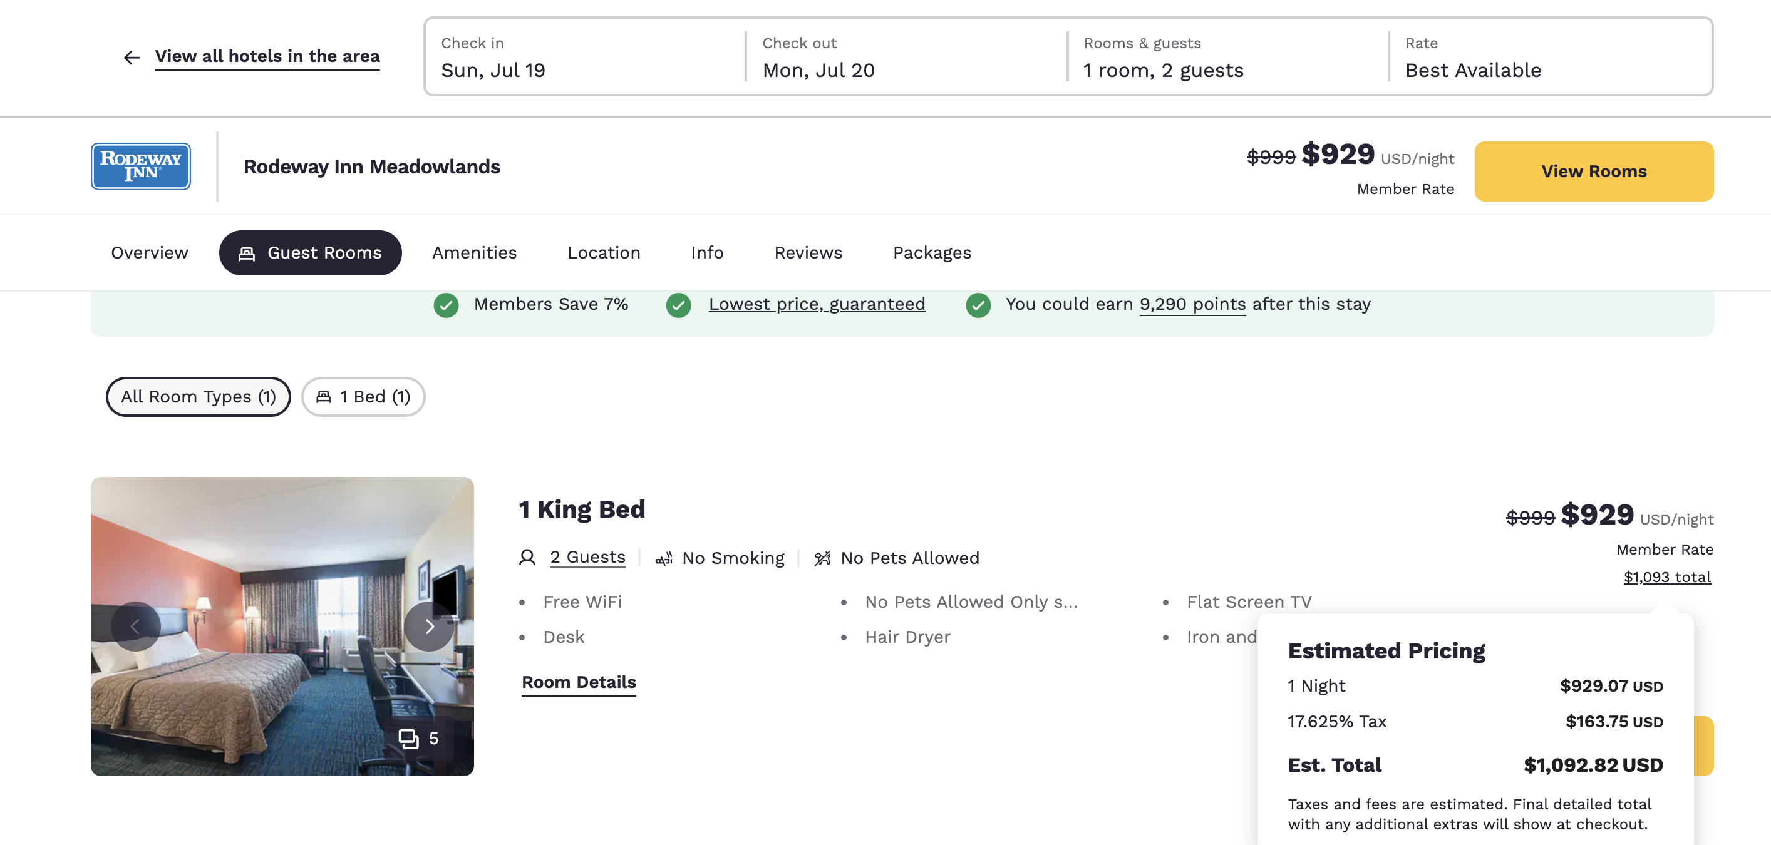This screenshot has width=1771, height=845.
Task: Switch to the Reviews tab
Action: pos(808,252)
